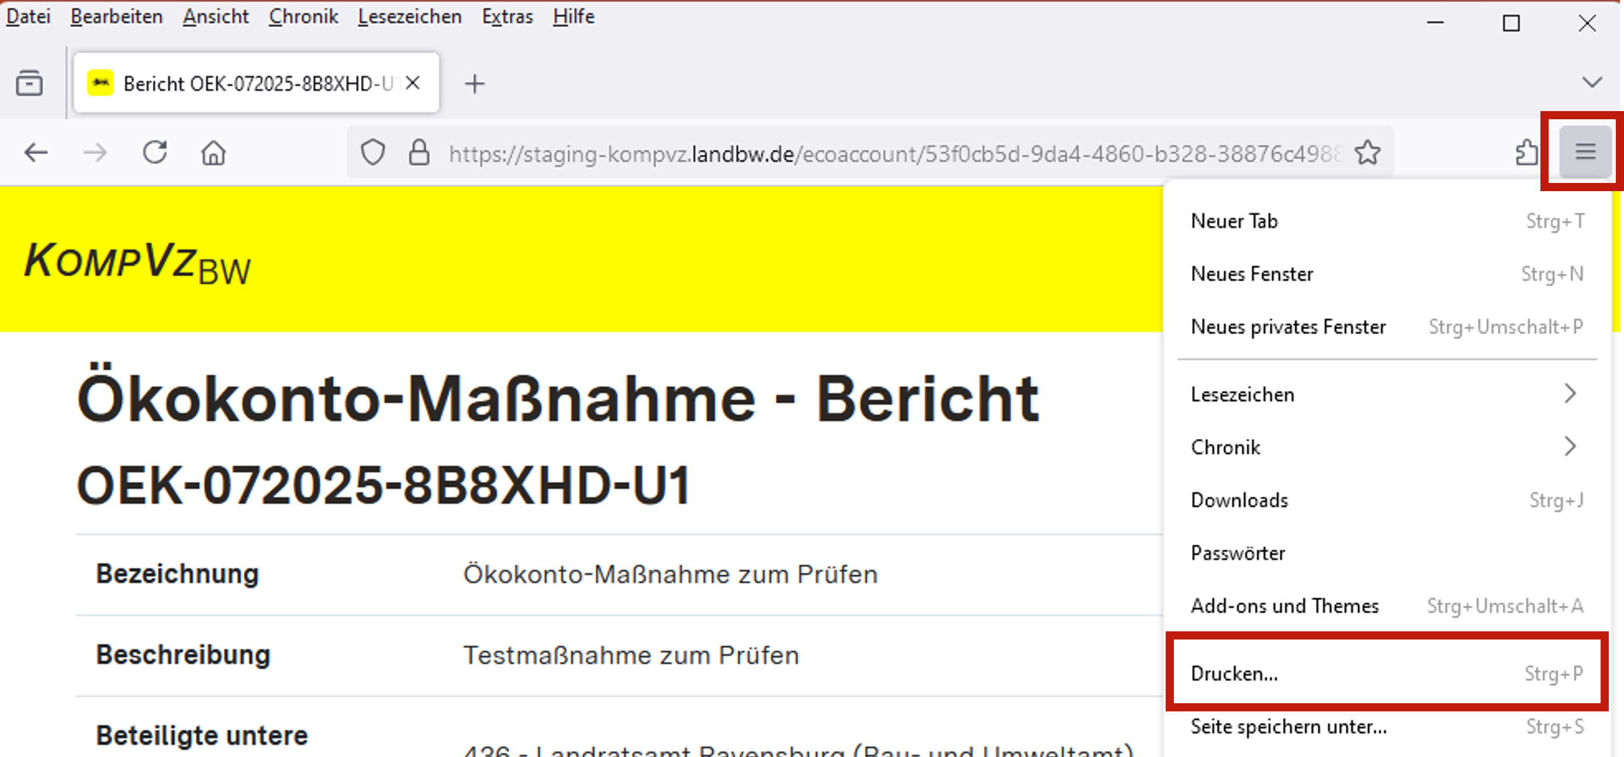Click the reload page icon
Image resolution: width=1624 pixels, height=757 pixels.
click(x=154, y=153)
